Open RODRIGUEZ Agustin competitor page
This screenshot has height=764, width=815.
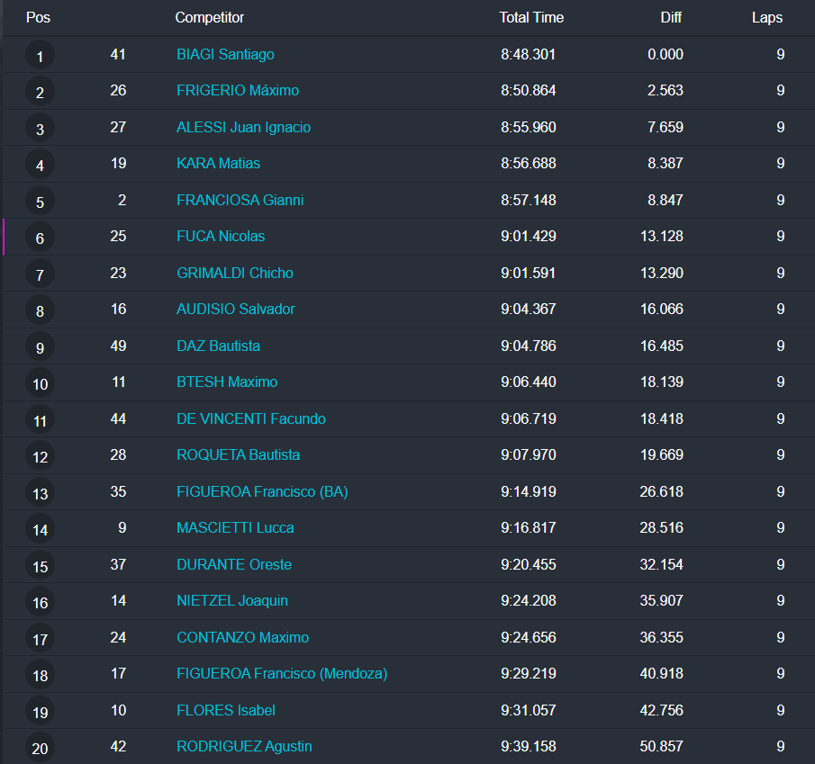pos(244,746)
